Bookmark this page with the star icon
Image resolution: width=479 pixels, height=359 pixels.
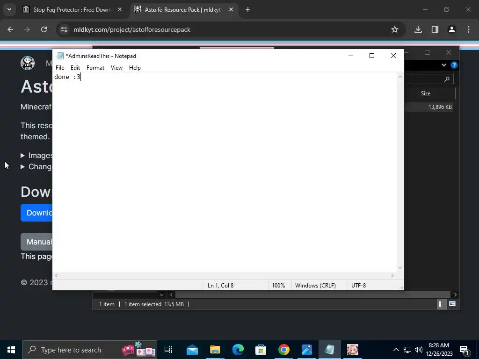(395, 29)
